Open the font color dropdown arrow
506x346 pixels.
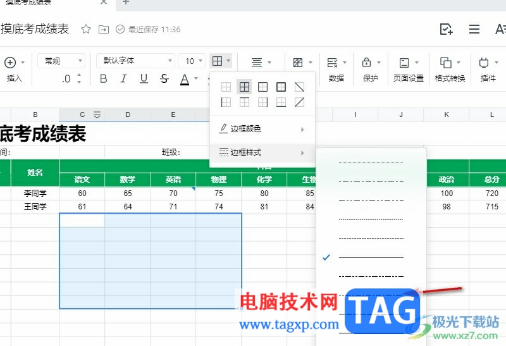pos(196,78)
